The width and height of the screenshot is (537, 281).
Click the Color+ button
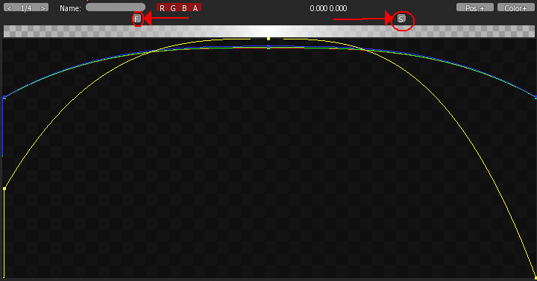[515, 7]
